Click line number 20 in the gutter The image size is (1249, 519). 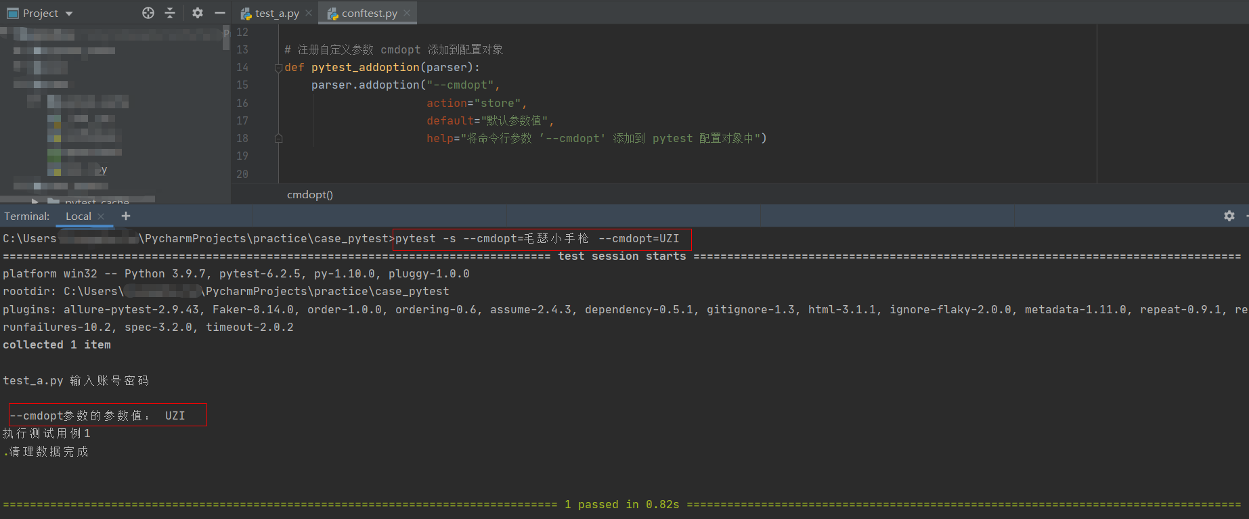(242, 175)
